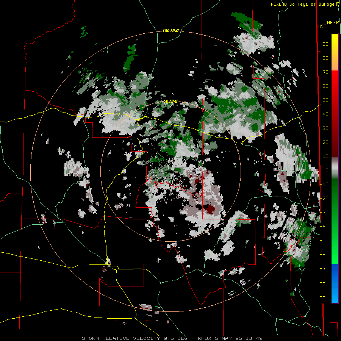Click the positive 60 colorbar label

tap(325, 86)
